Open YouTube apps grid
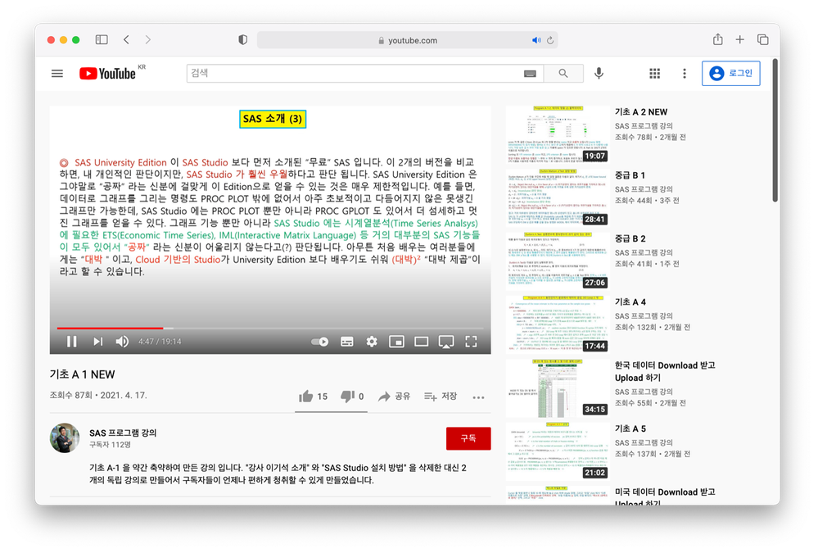 (x=655, y=74)
